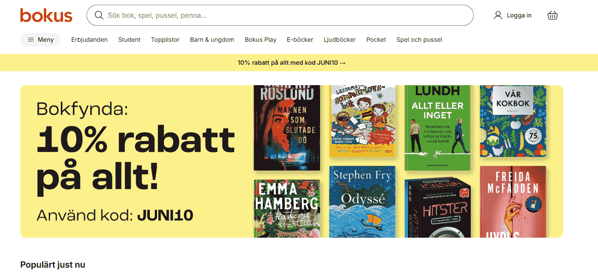Open Freida McFadden book cover
The height and width of the screenshot is (272, 598).
click(x=513, y=202)
